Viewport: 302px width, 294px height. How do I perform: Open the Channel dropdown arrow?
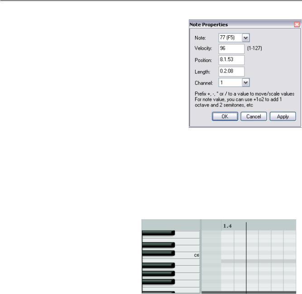tap(245, 82)
